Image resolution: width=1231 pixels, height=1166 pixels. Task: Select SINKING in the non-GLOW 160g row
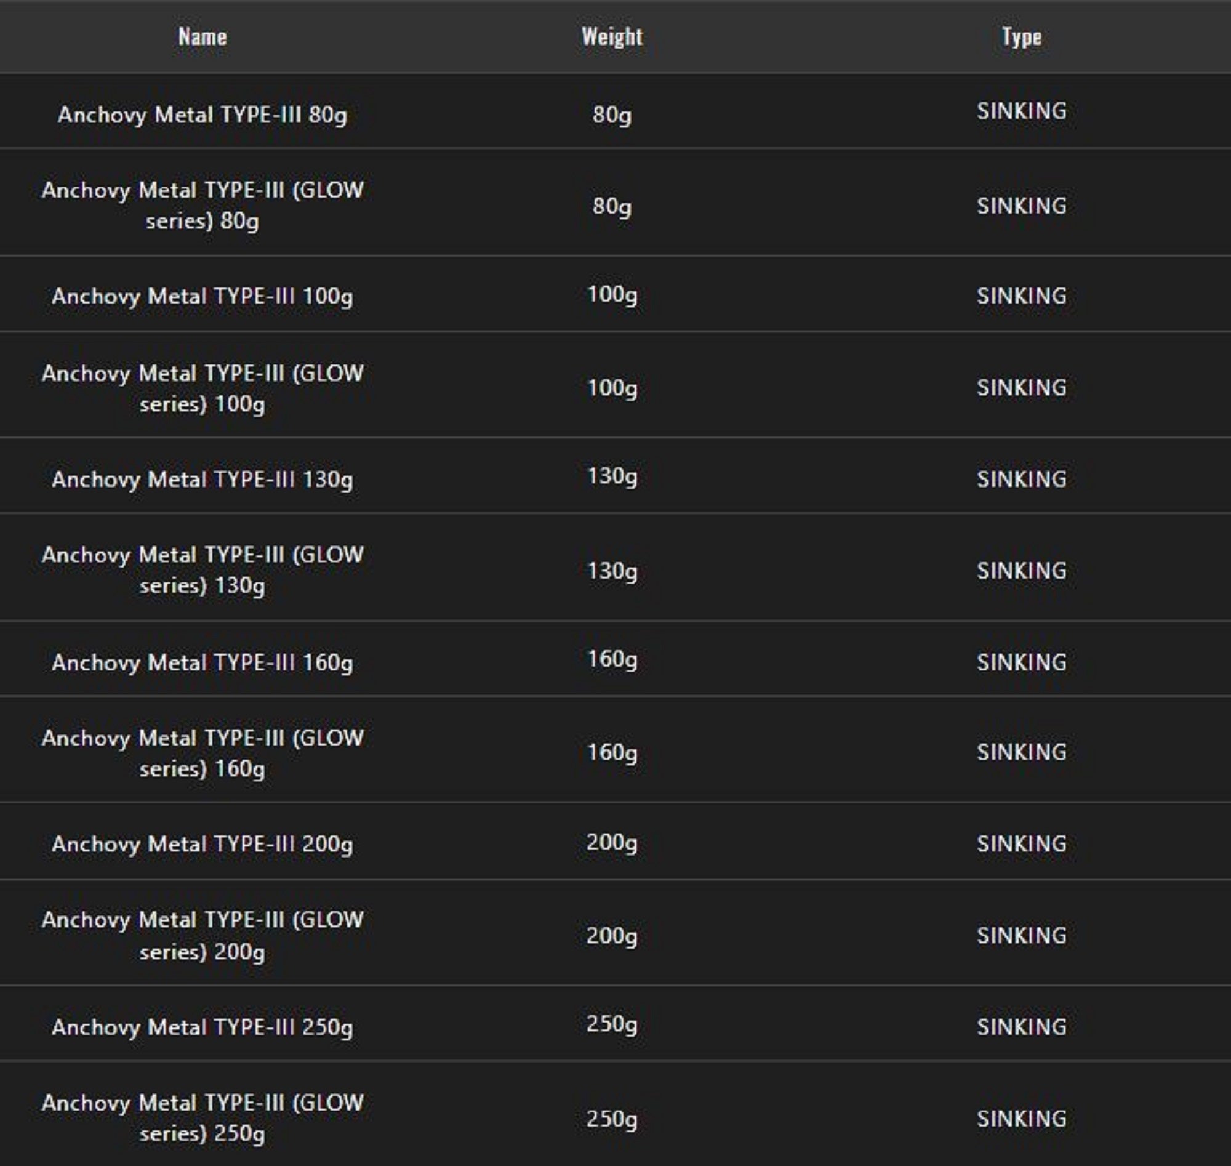(1022, 662)
